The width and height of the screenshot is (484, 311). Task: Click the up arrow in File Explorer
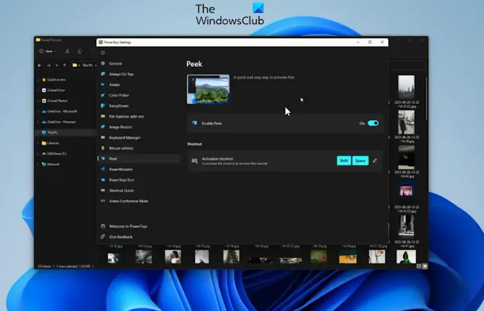[x=64, y=66]
